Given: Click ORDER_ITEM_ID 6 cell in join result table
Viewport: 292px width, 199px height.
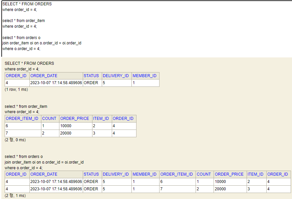Looking at the screenshot, I should pyautogui.click(x=178, y=182).
